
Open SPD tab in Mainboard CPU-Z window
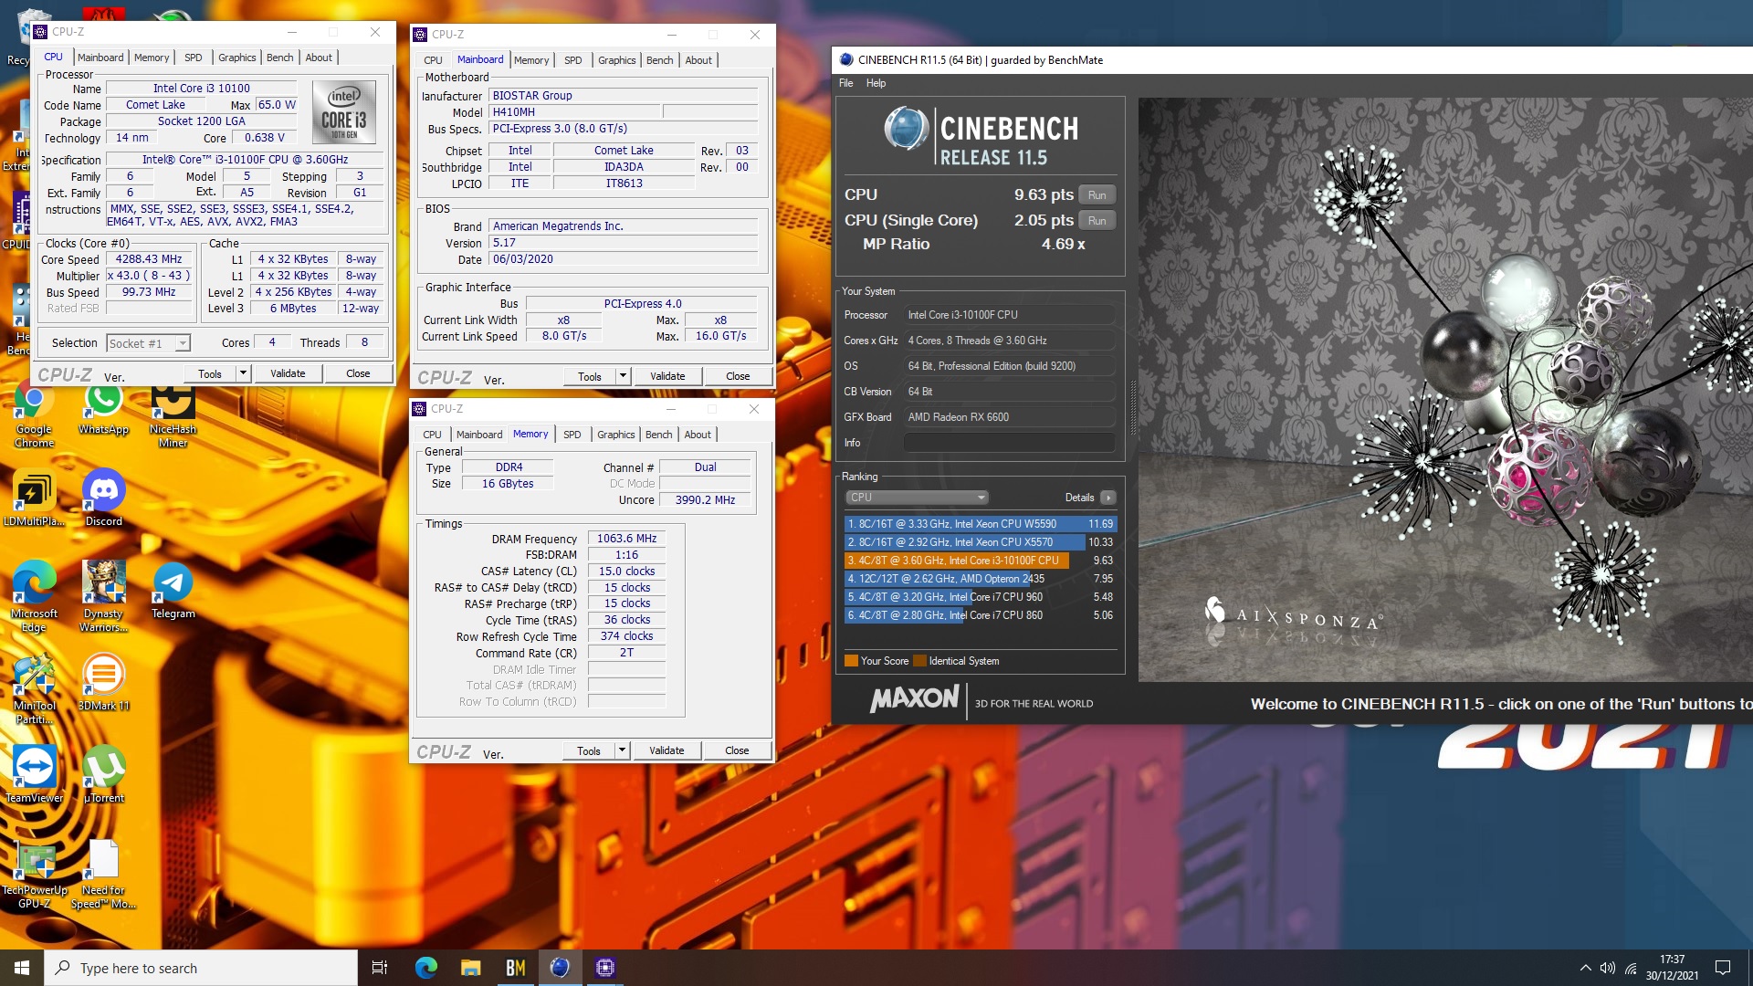click(572, 60)
